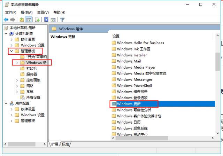
Task: Click the 服务器 folder icon in tree
Action: (x=22, y=74)
